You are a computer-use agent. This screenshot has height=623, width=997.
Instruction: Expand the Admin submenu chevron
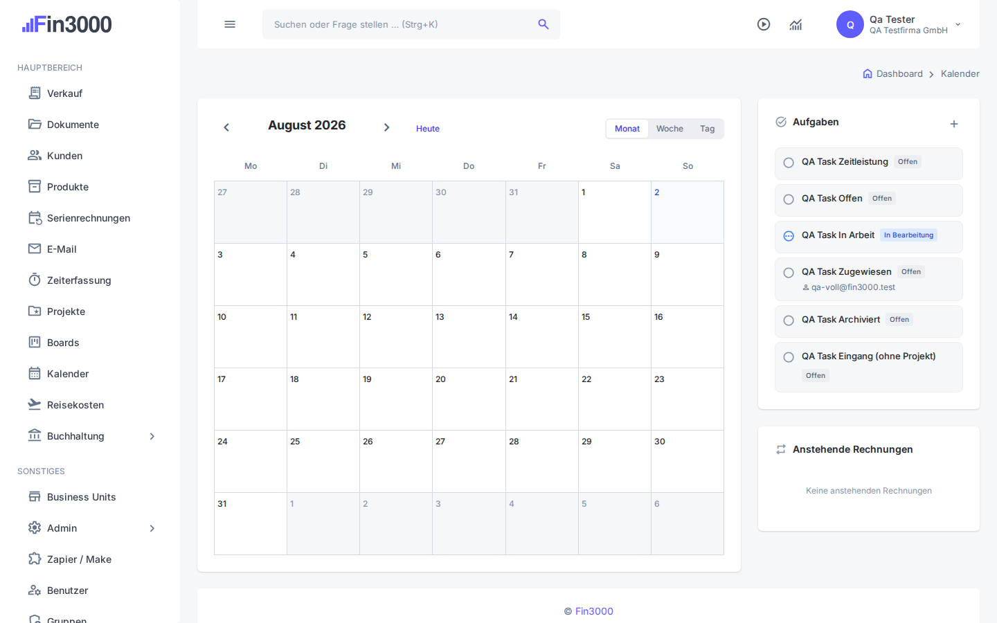point(152,528)
